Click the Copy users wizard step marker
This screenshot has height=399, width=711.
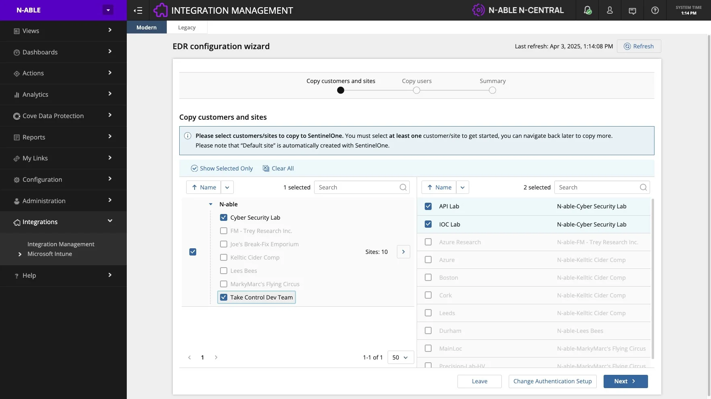click(x=417, y=90)
